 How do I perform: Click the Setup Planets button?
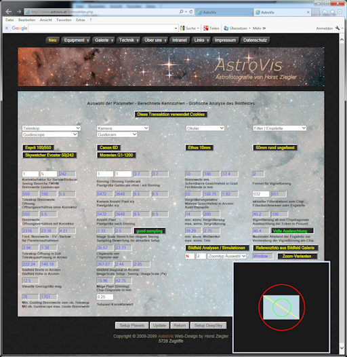tap(132, 325)
